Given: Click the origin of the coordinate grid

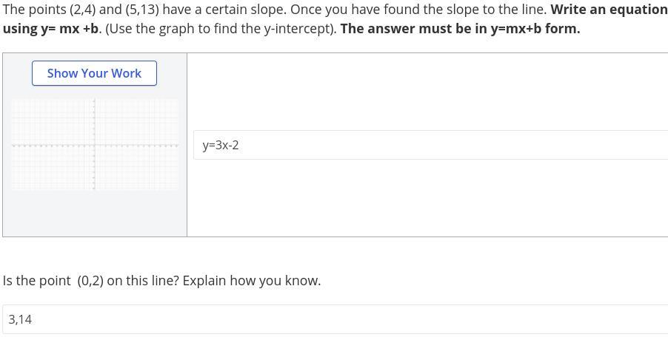Looking at the screenshot, I should tap(94, 146).
